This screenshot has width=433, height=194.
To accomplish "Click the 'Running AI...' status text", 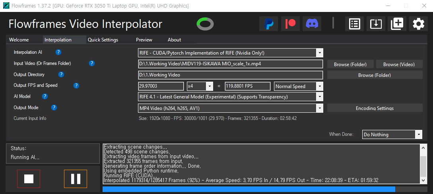I will (x=25, y=157).
